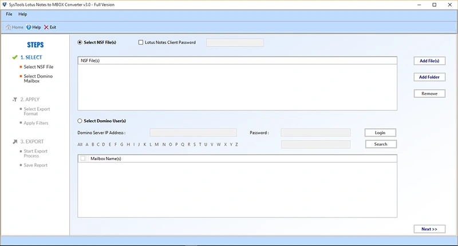The height and width of the screenshot is (246, 458).
Task: Click the Login button
Action: pos(380,133)
